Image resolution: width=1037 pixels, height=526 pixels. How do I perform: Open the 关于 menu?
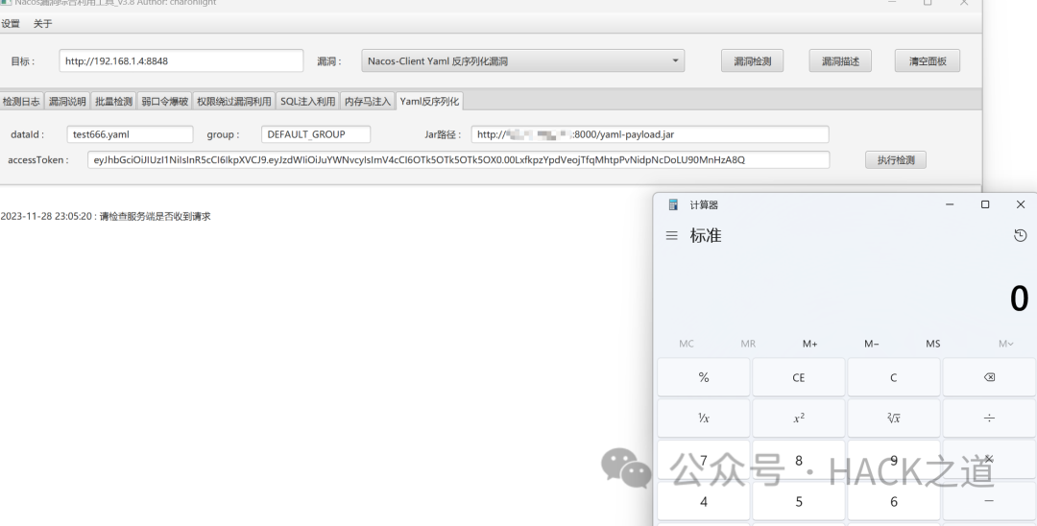42,24
